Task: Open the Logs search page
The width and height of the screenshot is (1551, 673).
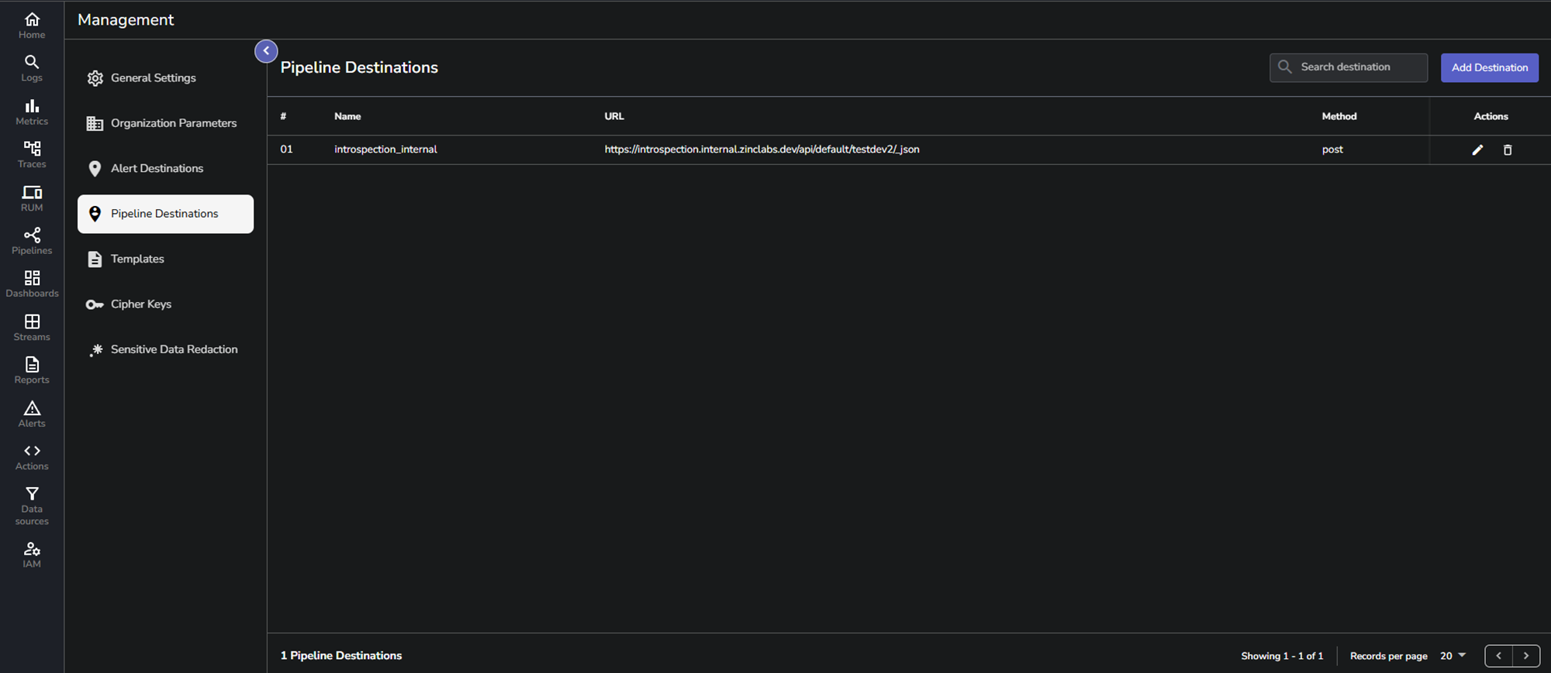Action: 32,68
